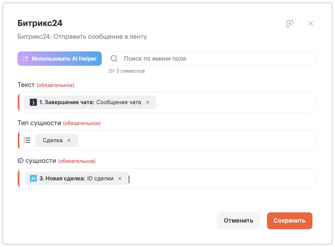Click the Jivo icon in Завершение чата chip
The image size is (335, 247).
pyautogui.click(x=33, y=102)
